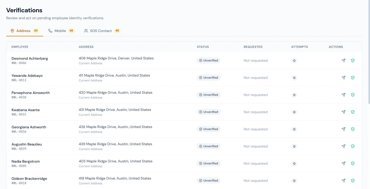Viewport: 370px width, 189px height.
Task: Click the verify shield for Yewande Adebayo
Action: point(353,78)
